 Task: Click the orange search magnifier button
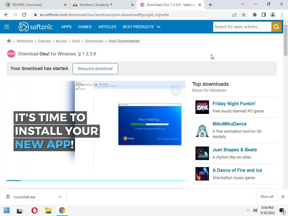tap(276, 27)
